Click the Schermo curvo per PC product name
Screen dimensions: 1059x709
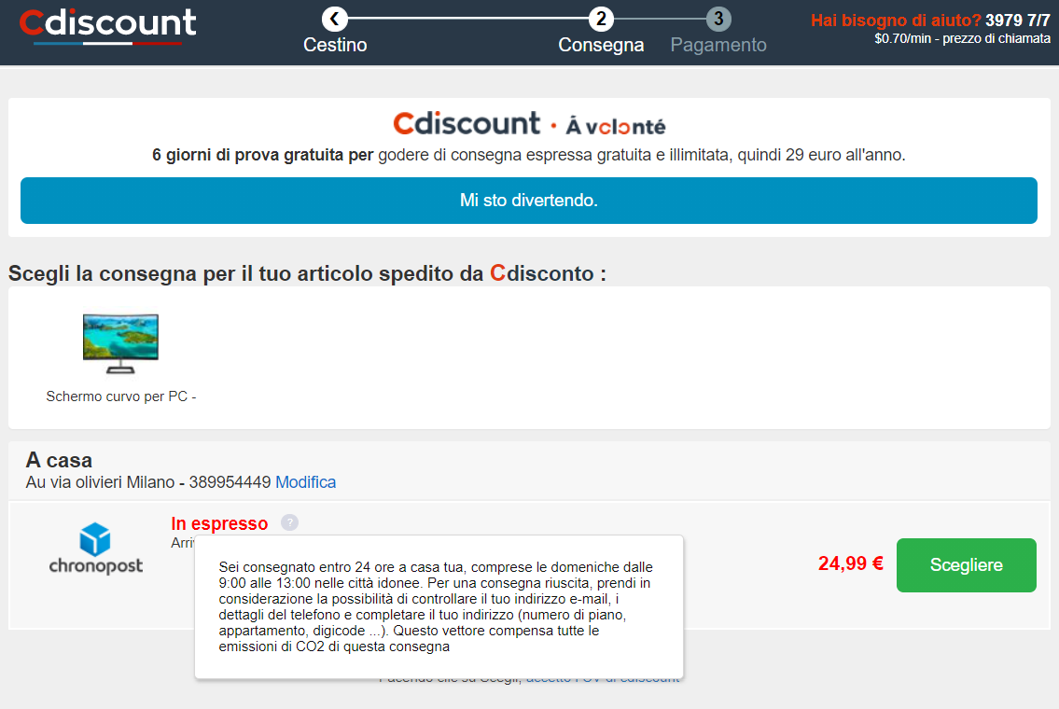pos(121,396)
